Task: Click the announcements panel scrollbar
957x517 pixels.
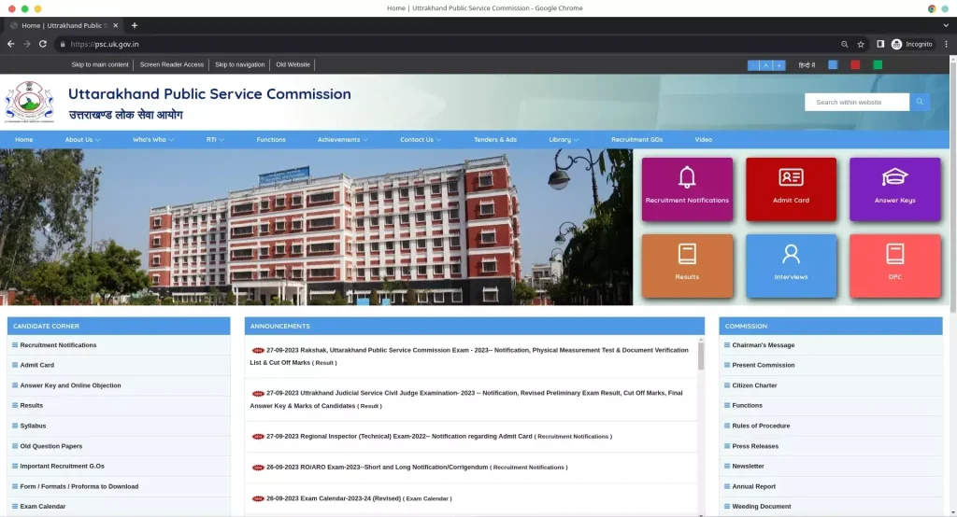Action: 701,356
